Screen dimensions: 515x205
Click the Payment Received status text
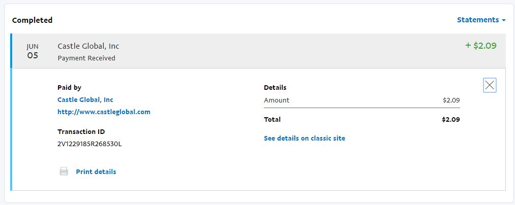tap(86, 58)
